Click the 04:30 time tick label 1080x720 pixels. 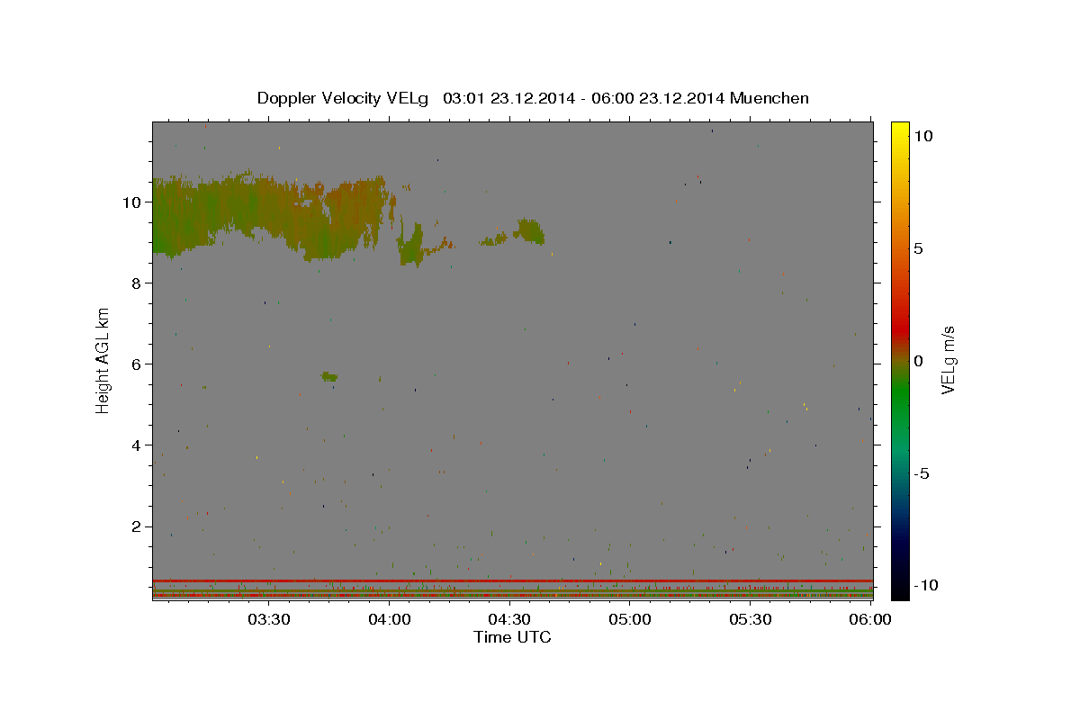pyautogui.click(x=510, y=619)
